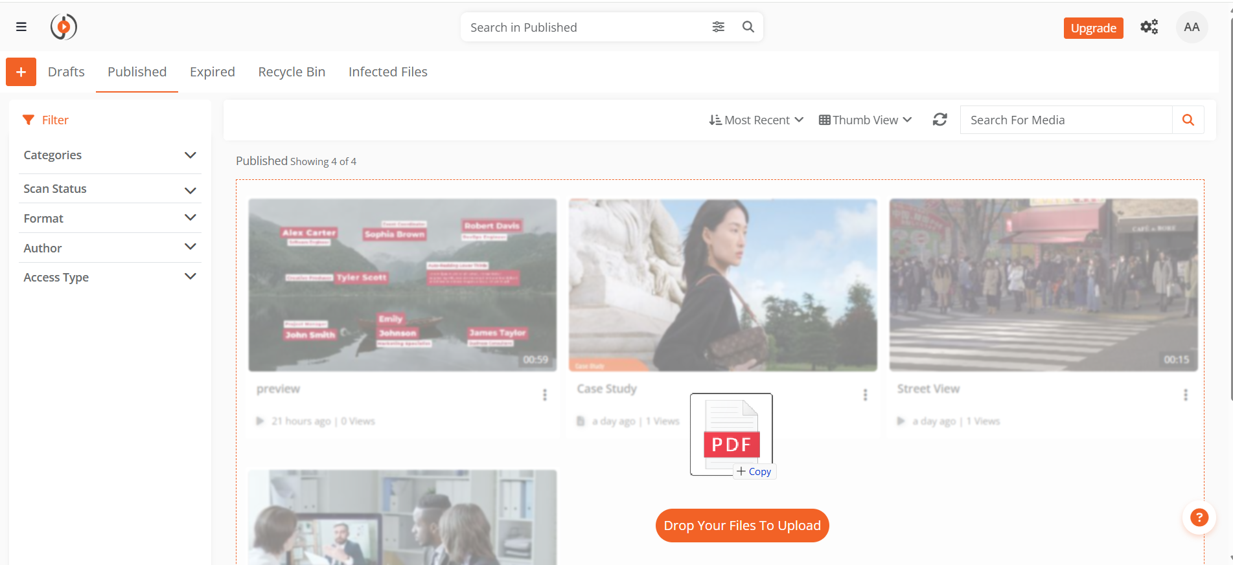Screen dimensions: 1233x565
Task: Open the Case Study thumbnail
Action: coord(722,285)
